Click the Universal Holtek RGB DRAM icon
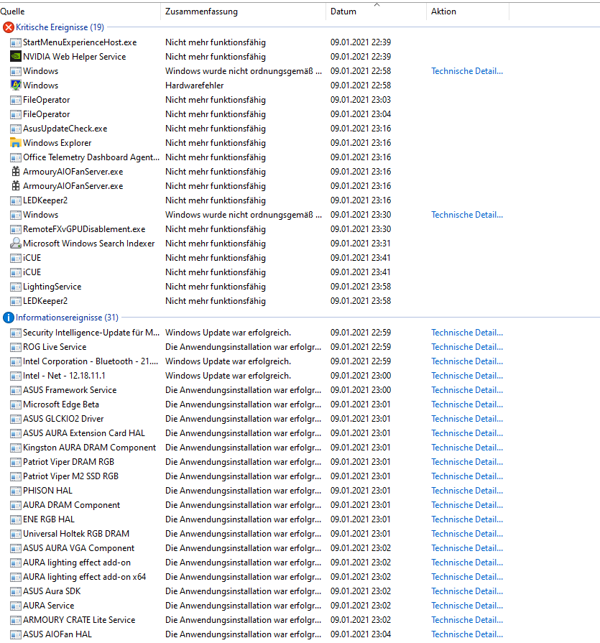This screenshot has height=643, width=600. [16, 534]
